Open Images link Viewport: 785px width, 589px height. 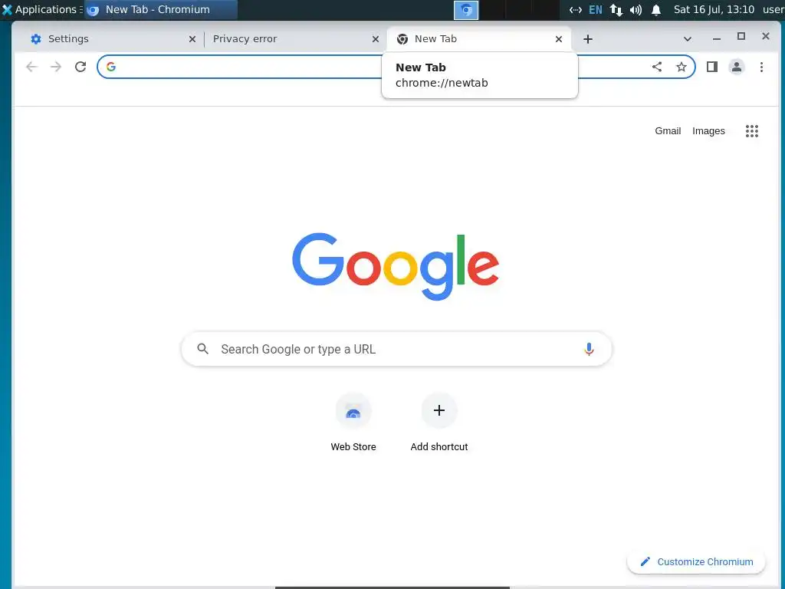708,130
